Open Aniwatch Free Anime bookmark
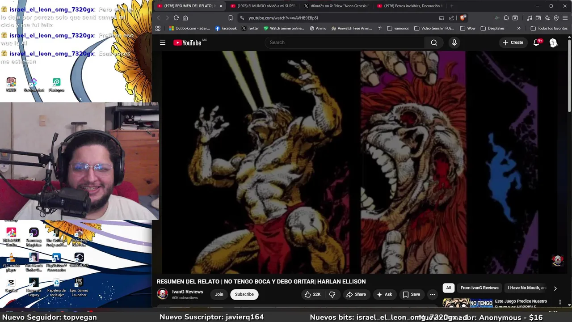This screenshot has height=322, width=572. pyautogui.click(x=352, y=28)
